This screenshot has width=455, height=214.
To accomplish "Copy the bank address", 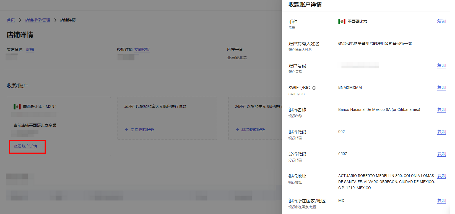I will [441, 176].
